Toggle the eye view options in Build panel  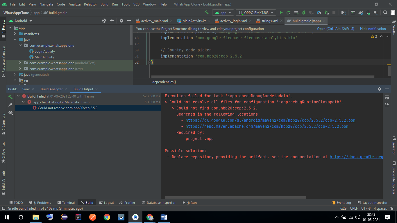coord(11,112)
